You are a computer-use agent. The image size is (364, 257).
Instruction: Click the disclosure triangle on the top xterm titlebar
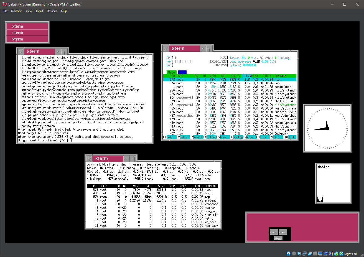(x=89, y=158)
